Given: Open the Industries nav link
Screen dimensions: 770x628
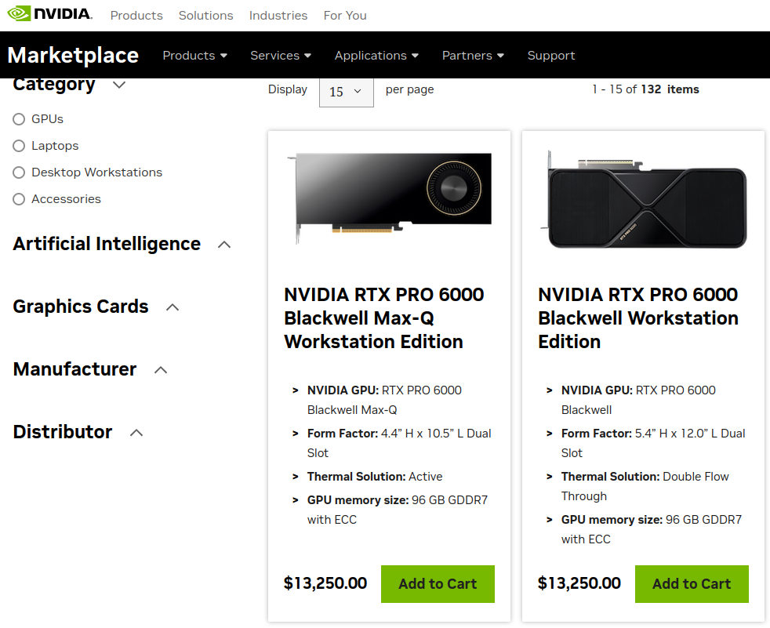Looking at the screenshot, I should click(x=278, y=16).
